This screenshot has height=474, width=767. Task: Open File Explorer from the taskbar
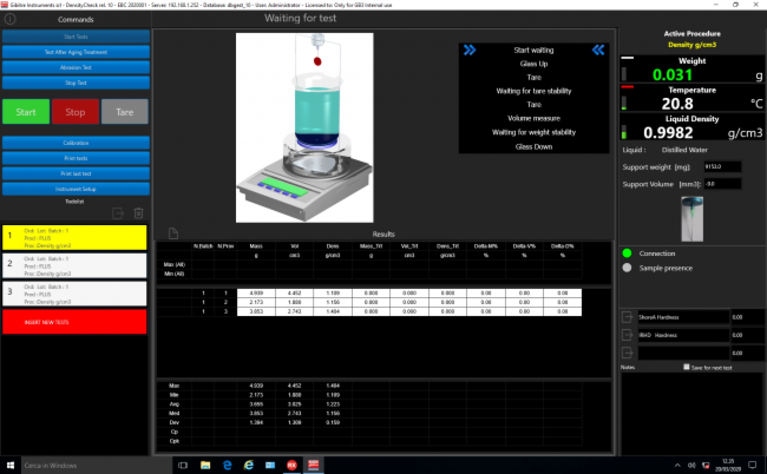[205, 465]
